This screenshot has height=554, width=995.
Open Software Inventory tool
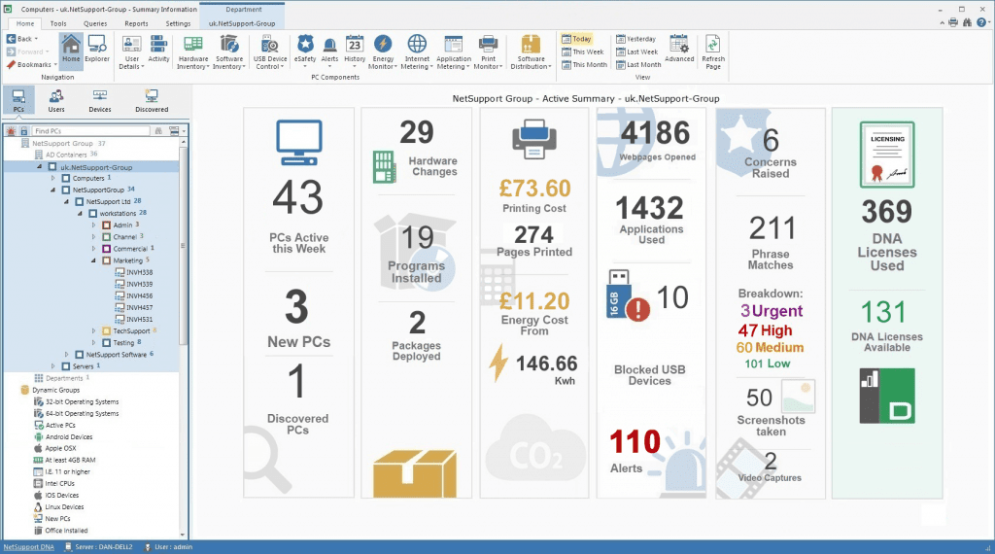tap(229, 52)
